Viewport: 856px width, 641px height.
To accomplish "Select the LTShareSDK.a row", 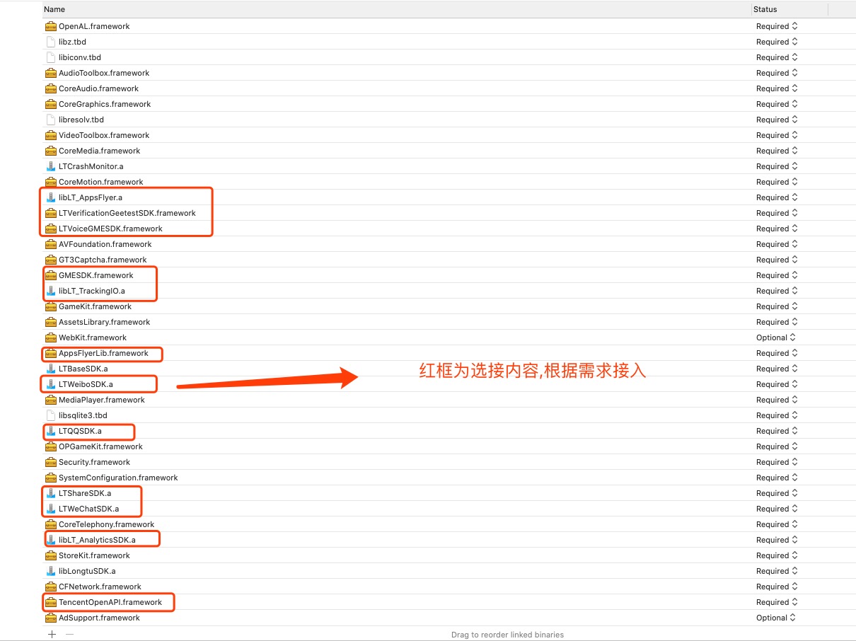I will pyautogui.click(x=85, y=493).
